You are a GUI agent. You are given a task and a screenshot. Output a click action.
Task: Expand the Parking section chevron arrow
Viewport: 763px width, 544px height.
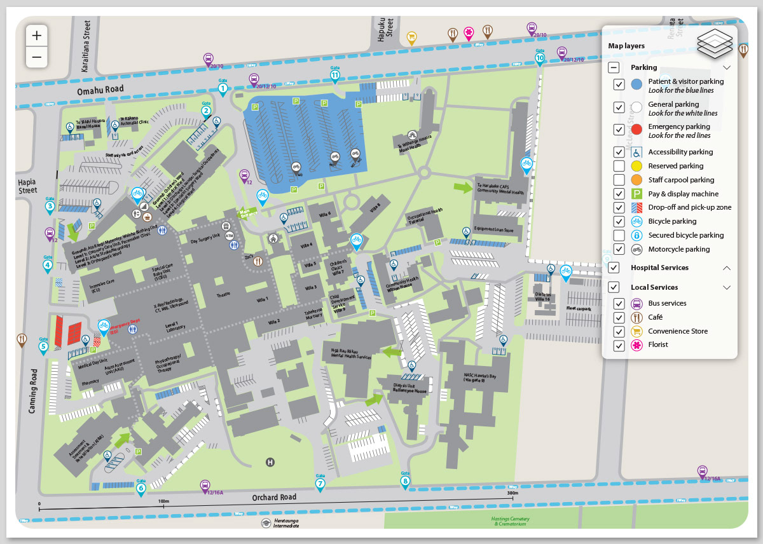tap(727, 67)
